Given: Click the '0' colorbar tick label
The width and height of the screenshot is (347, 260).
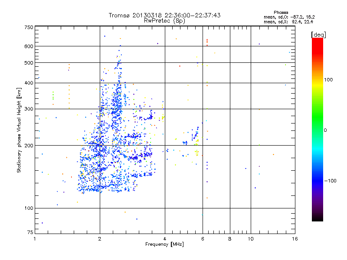Looking at the screenshot, I should click(x=325, y=130).
